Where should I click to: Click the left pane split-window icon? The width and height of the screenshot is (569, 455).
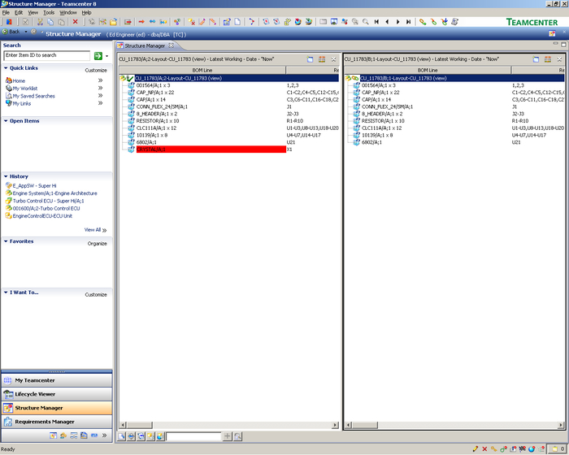point(310,59)
